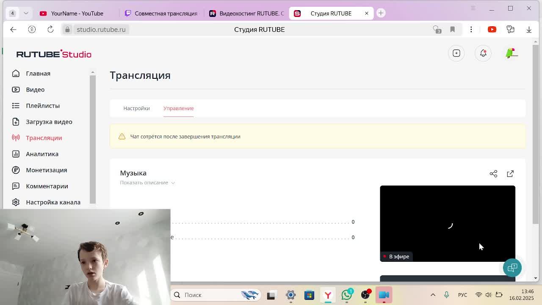Open the Главная sidebar item
Image resolution: width=542 pixels, height=305 pixels.
[38, 73]
